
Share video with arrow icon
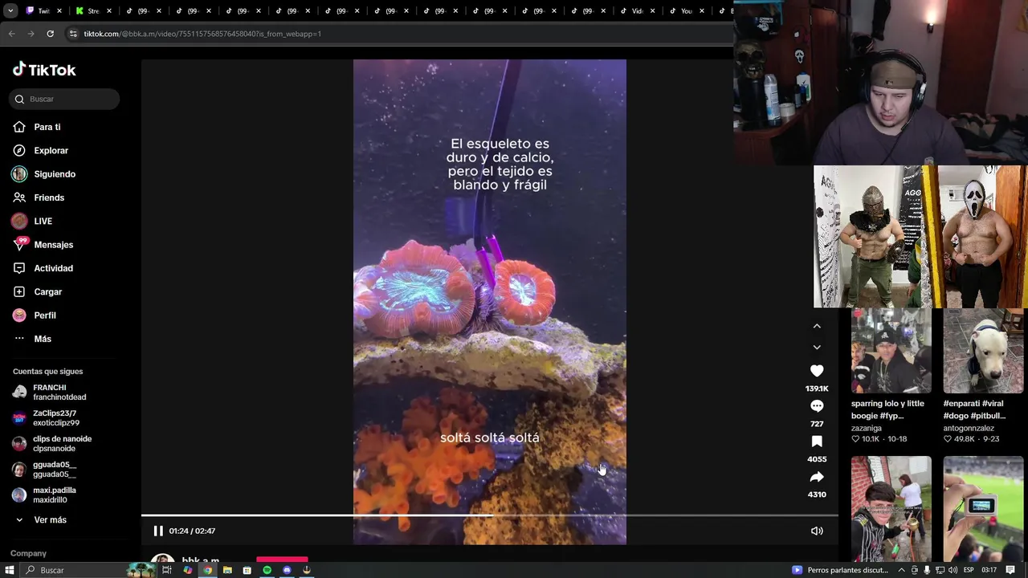click(x=817, y=477)
